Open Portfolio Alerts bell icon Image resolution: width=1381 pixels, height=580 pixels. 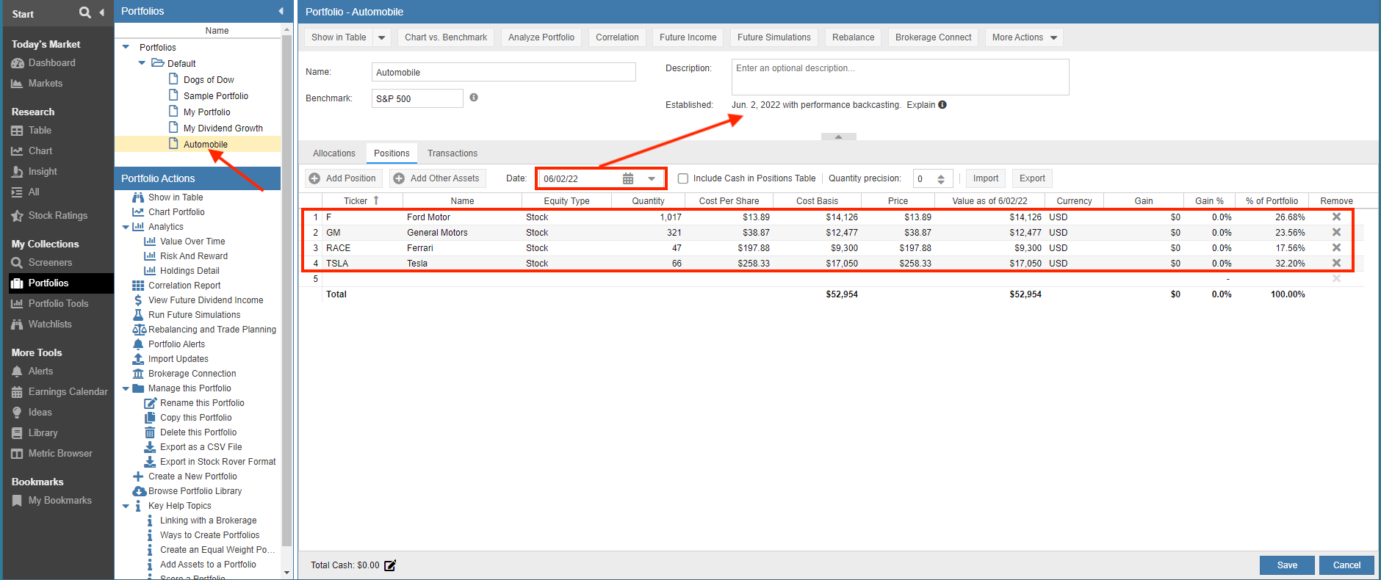point(138,344)
